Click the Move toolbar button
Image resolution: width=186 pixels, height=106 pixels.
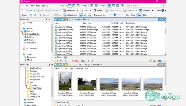point(41,11)
